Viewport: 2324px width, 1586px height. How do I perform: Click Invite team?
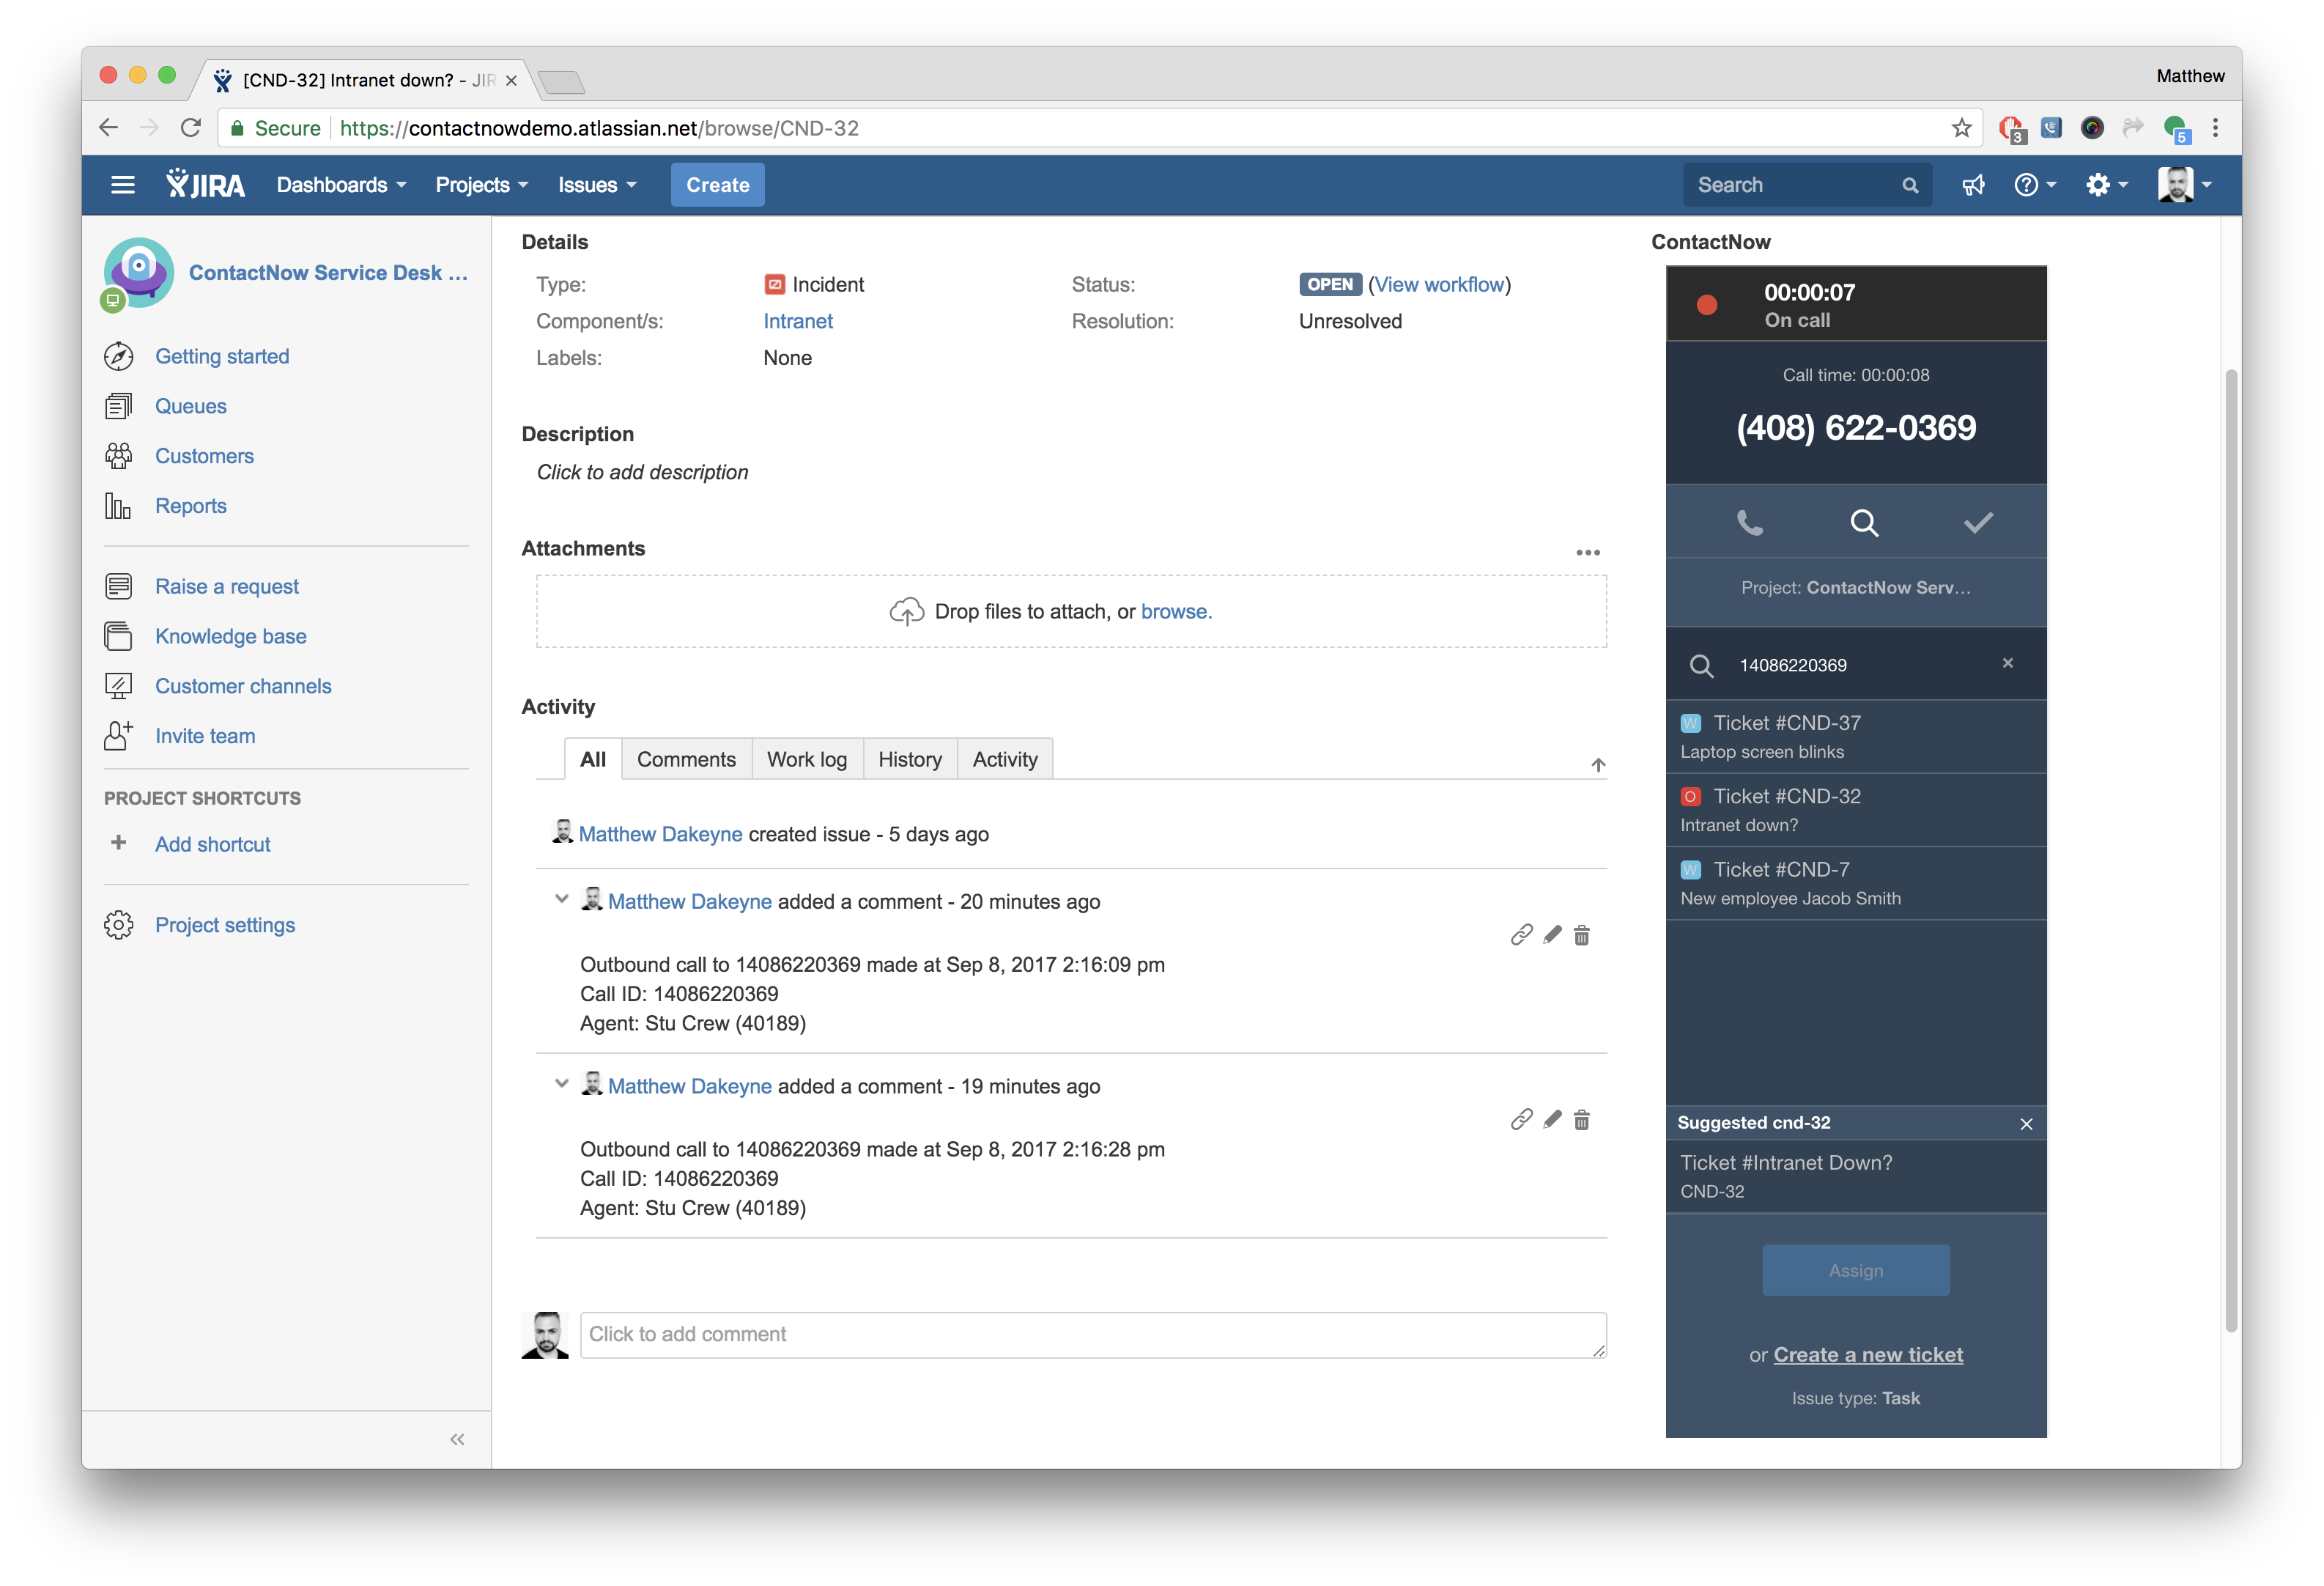(x=205, y=737)
